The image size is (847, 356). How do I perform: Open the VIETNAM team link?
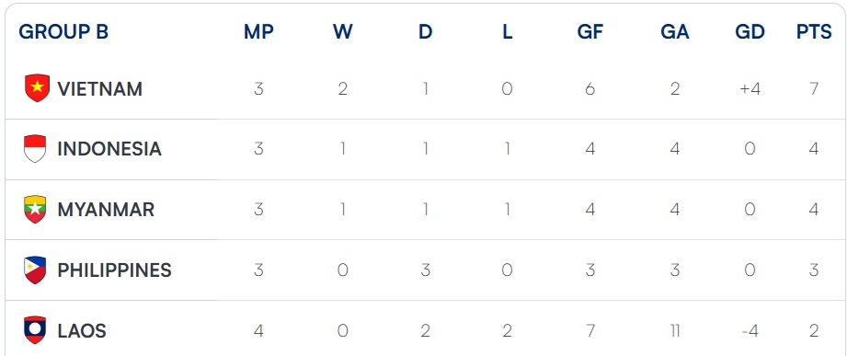[100, 89]
